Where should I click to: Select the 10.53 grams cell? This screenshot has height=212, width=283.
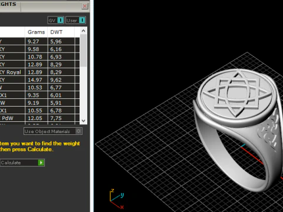[36, 87]
